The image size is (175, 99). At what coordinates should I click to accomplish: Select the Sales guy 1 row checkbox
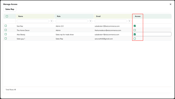pos(6,38)
